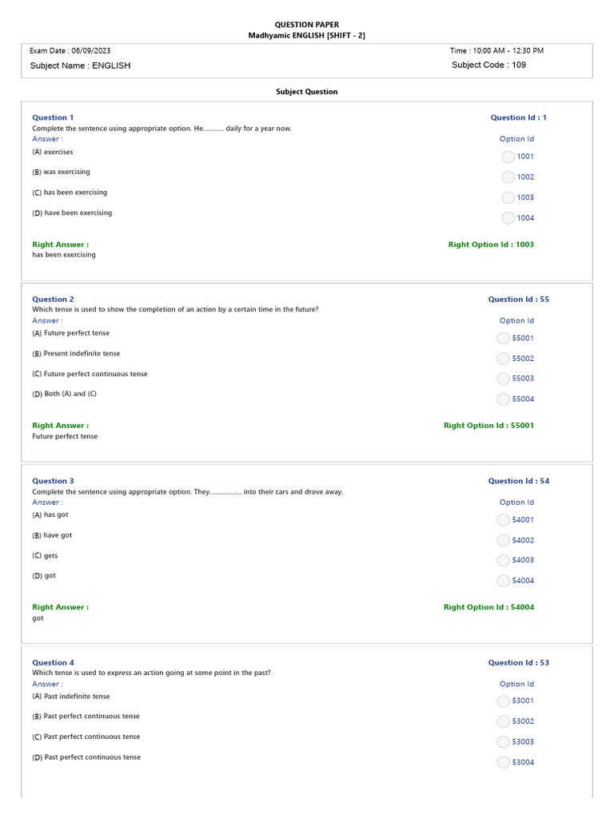The width and height of the screenshot is (614, 818).
Task: Choose option 54003 radio button
Action: tap(503, 560)
